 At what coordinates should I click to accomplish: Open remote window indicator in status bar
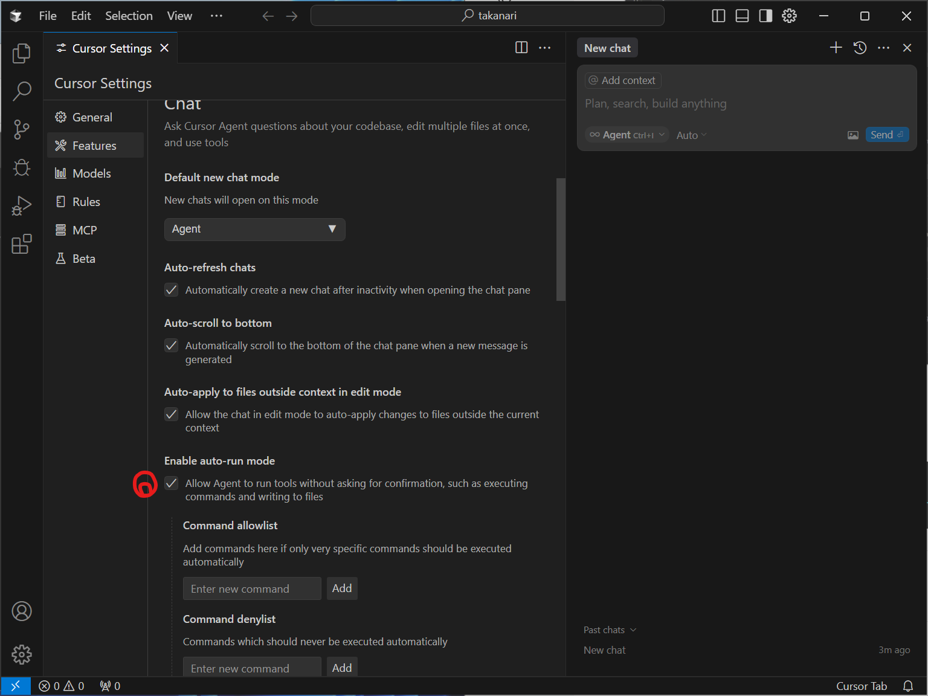pyautogui.click(x=16, y=686)
